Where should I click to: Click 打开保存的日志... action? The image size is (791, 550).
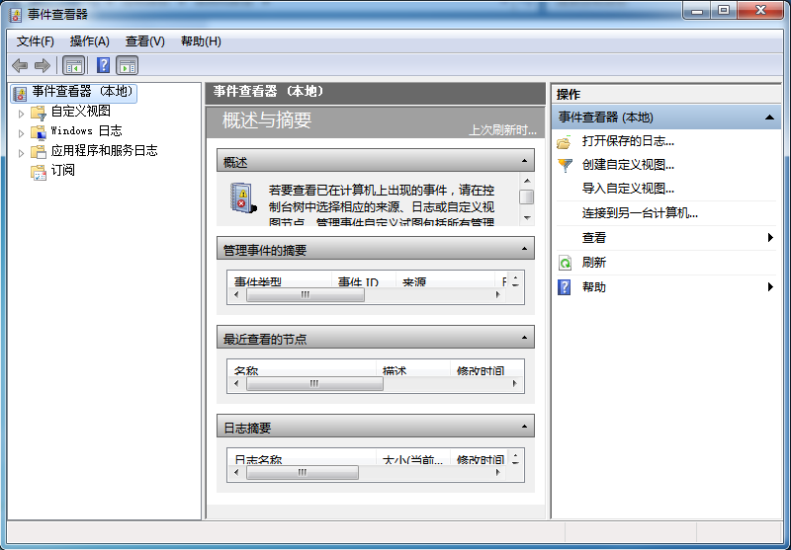[628, 141]
